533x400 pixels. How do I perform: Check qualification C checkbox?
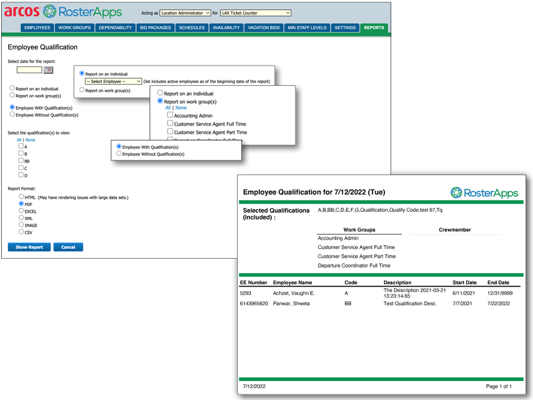click(x=21, y=168)
